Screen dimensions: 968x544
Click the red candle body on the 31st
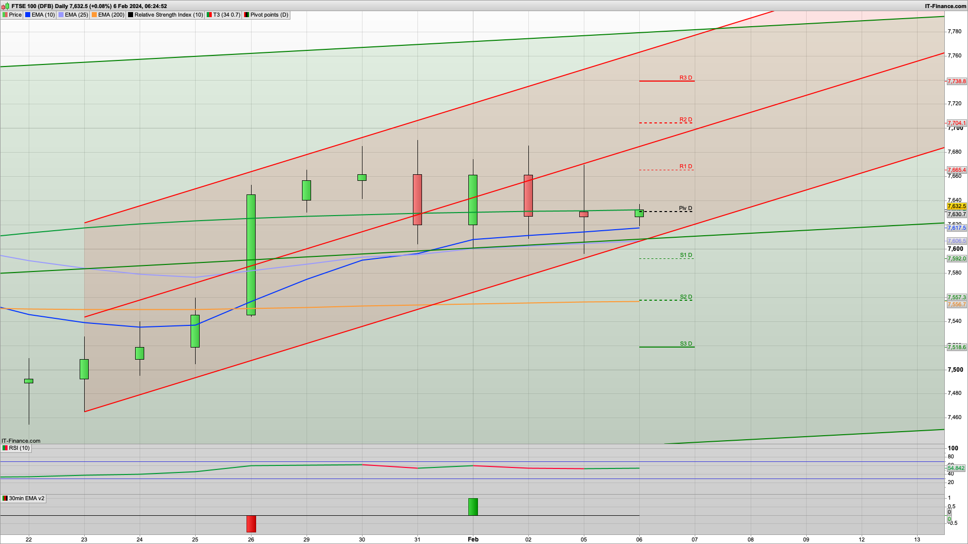pos(417,199)
